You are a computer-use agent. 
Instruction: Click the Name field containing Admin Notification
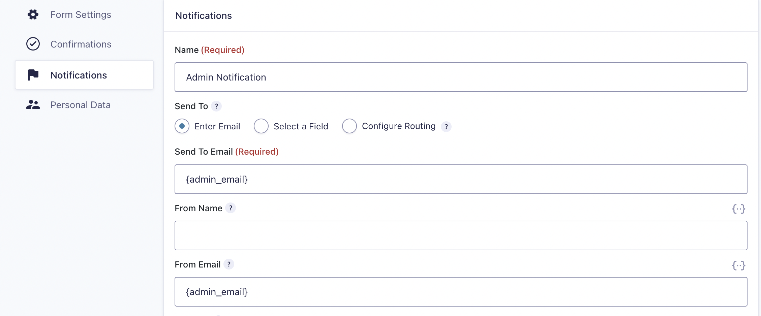pyautogui.click(x=461, y=77)
